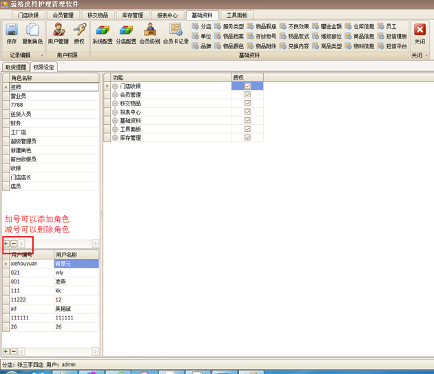The height and width of the screenshot is (374, 434).
Task: Click the 授权 authorize keys icon
Action: point(79,32)
